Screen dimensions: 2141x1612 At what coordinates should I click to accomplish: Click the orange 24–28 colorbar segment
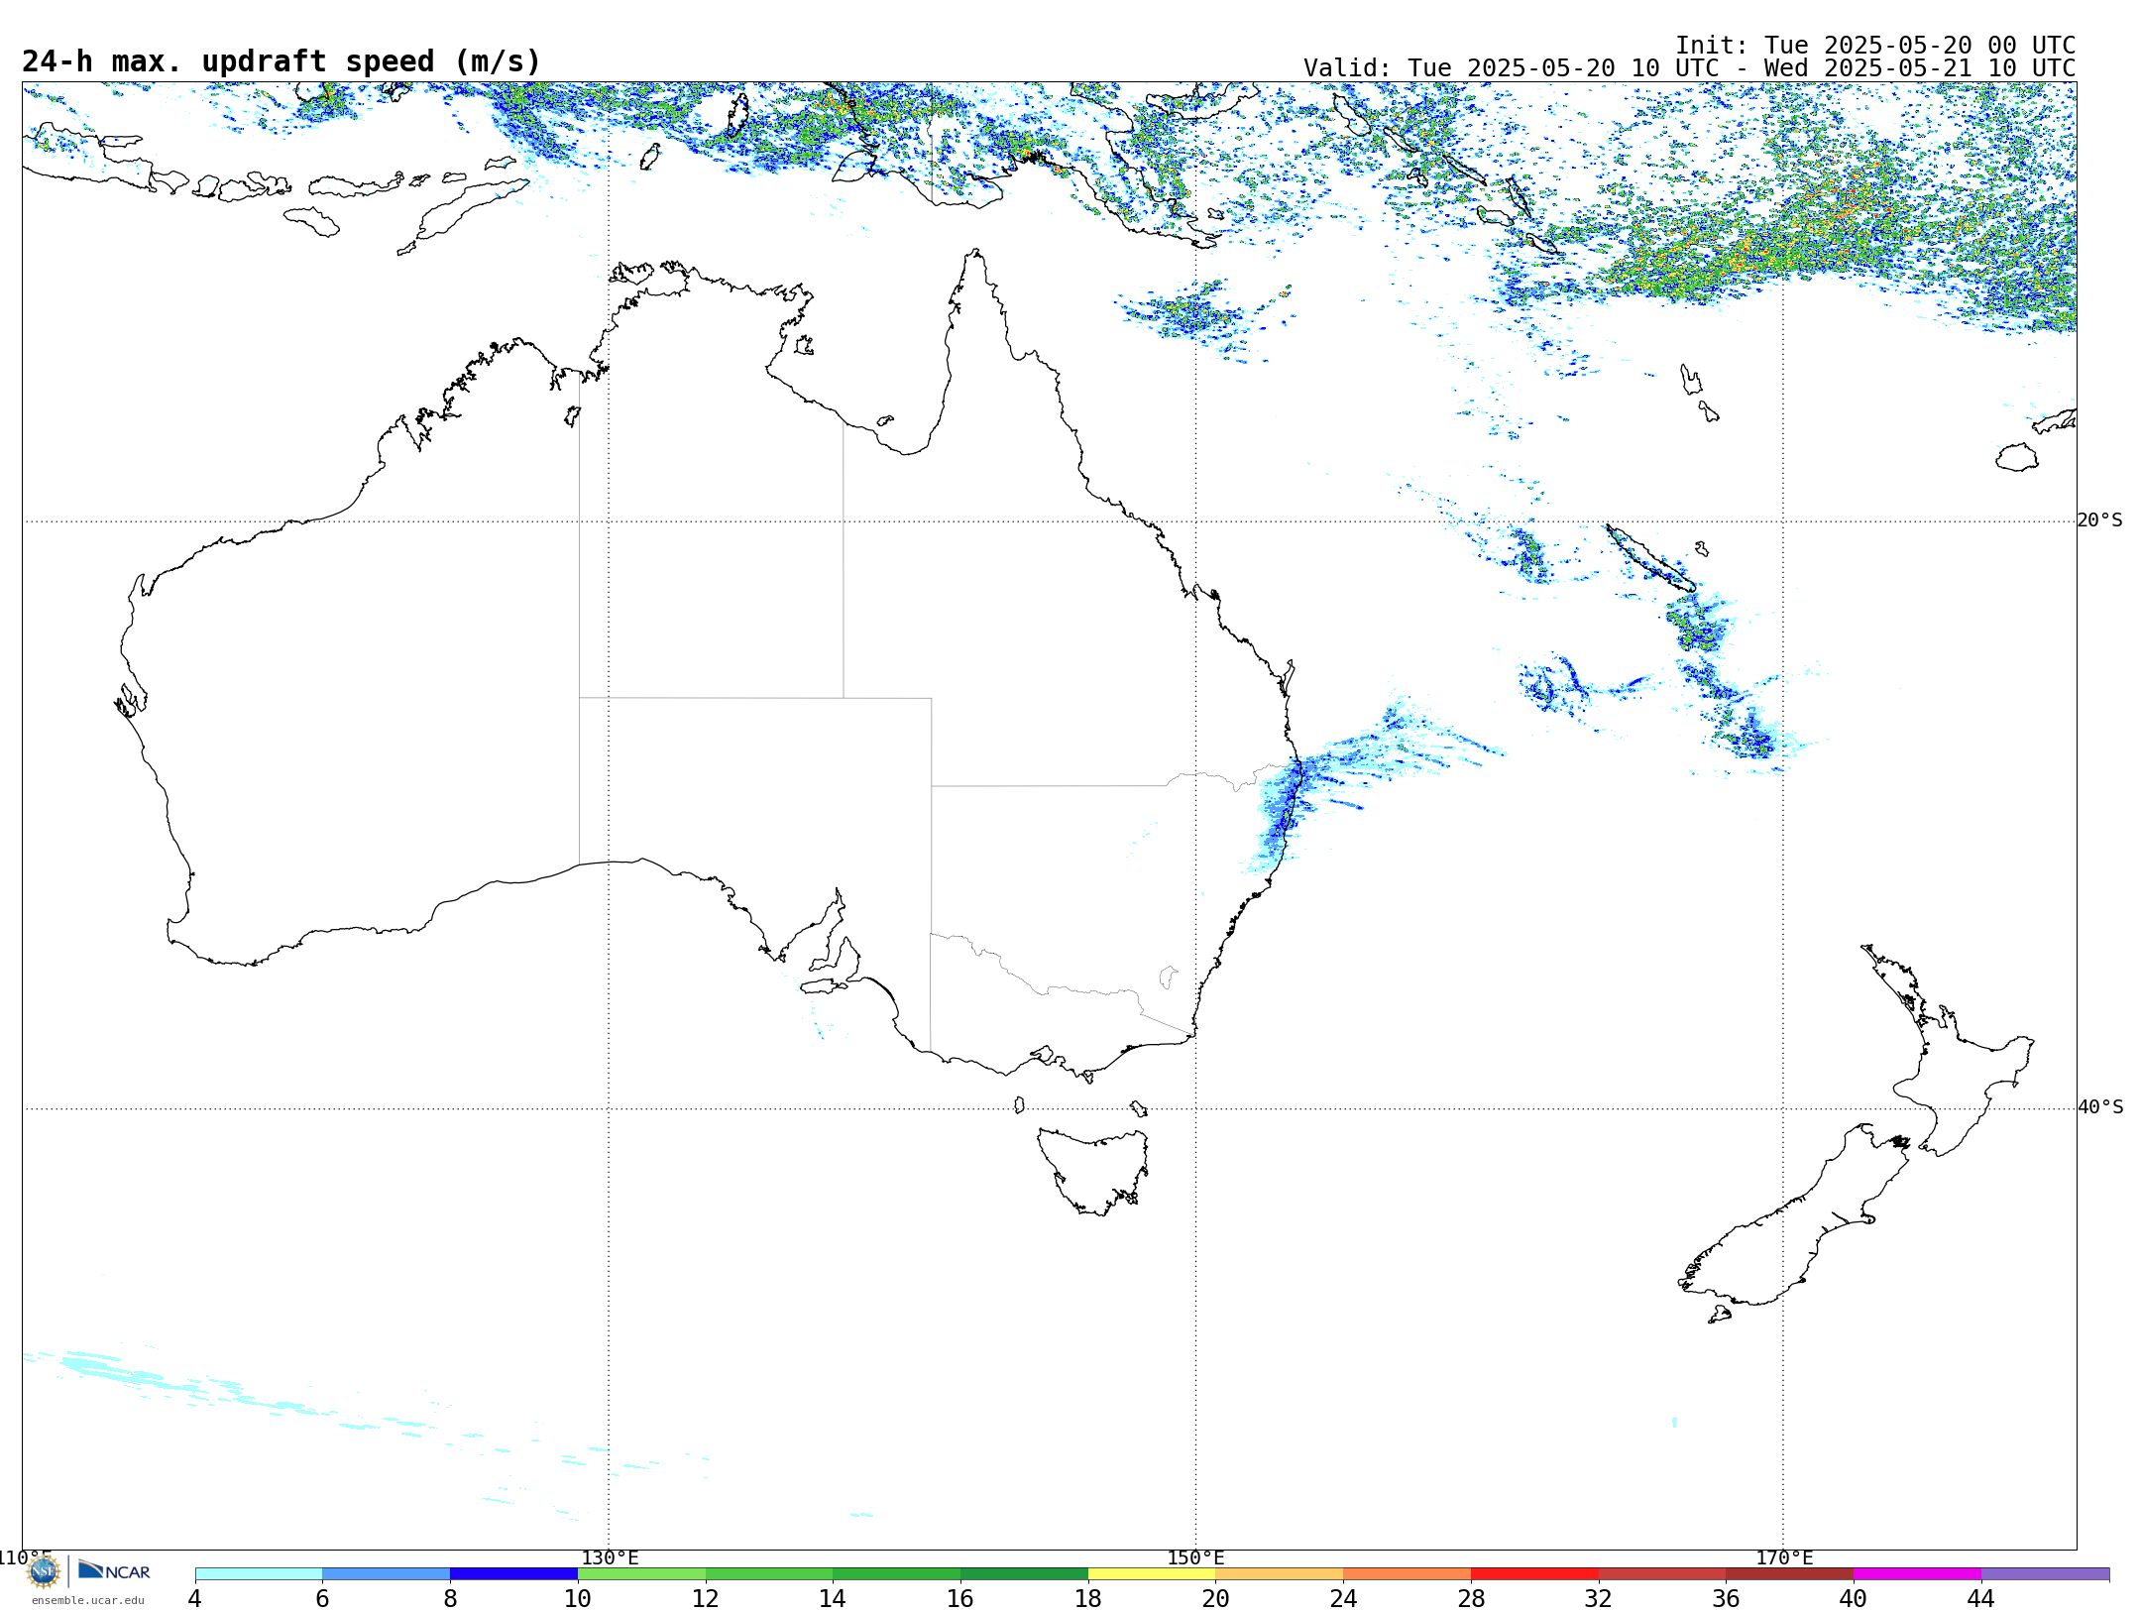pos(1408,1574)
